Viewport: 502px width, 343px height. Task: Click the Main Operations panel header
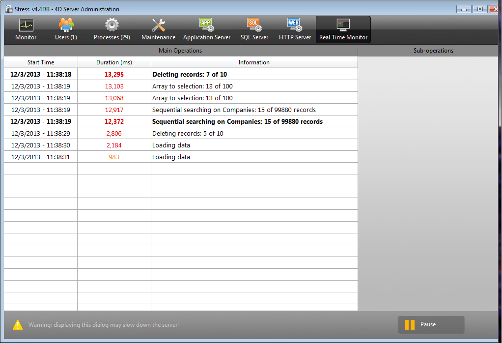coord(180,51)
